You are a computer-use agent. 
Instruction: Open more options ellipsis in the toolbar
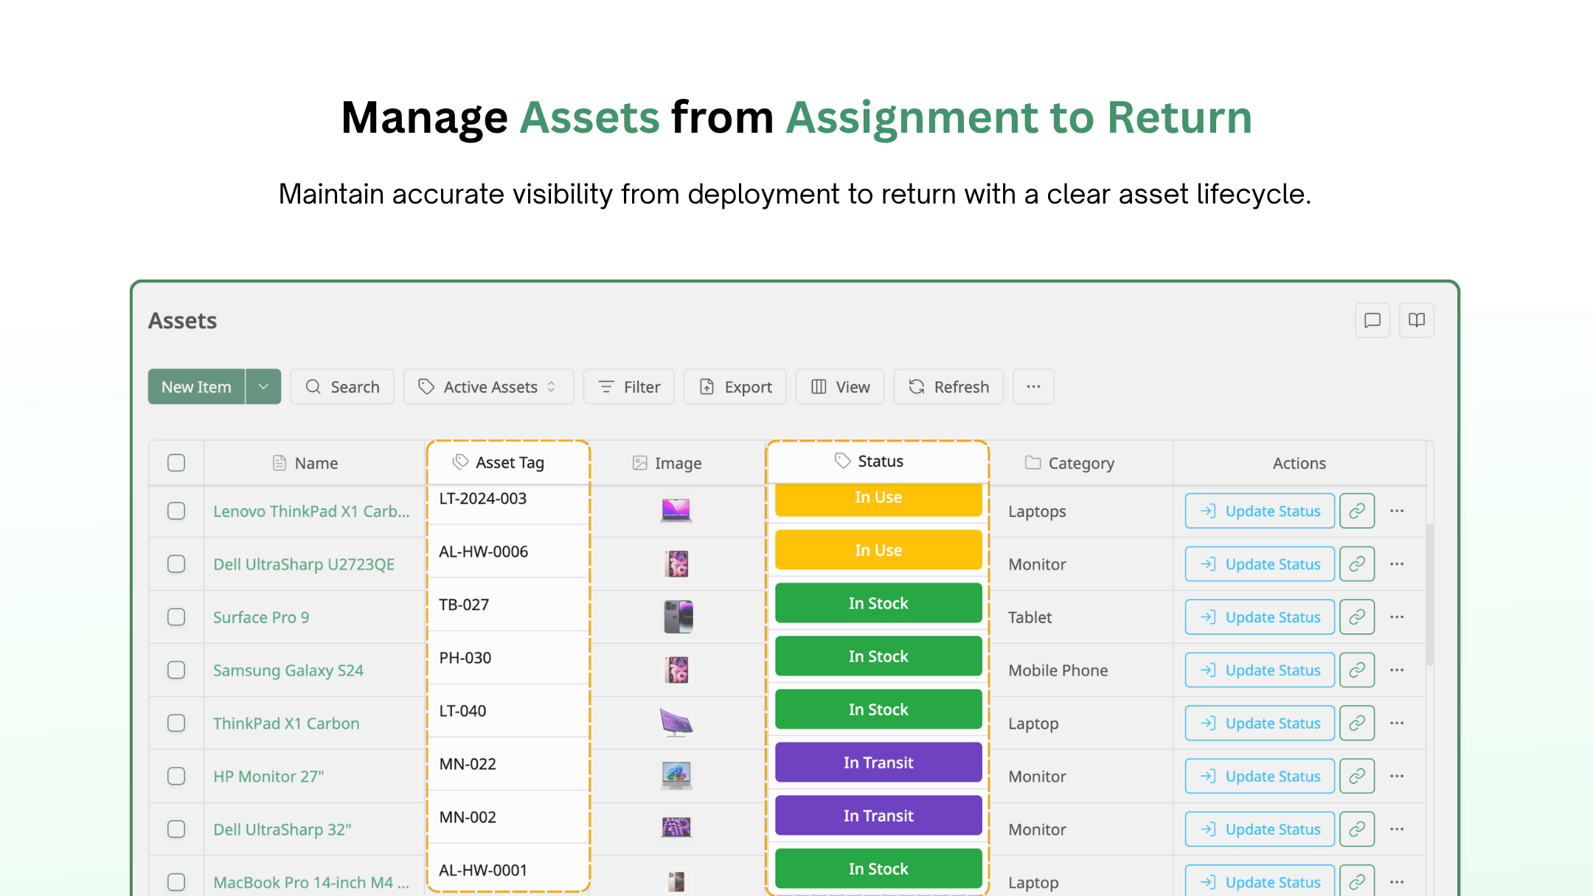coord(1033,386)
